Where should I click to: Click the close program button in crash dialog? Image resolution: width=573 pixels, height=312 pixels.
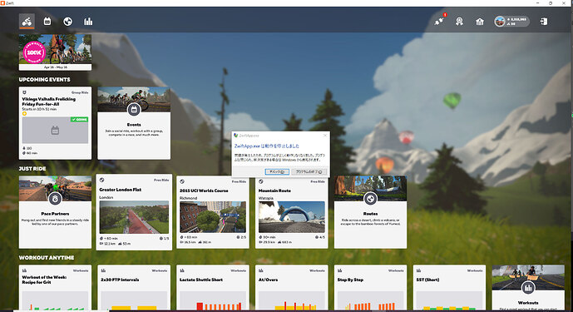(309, 171)
